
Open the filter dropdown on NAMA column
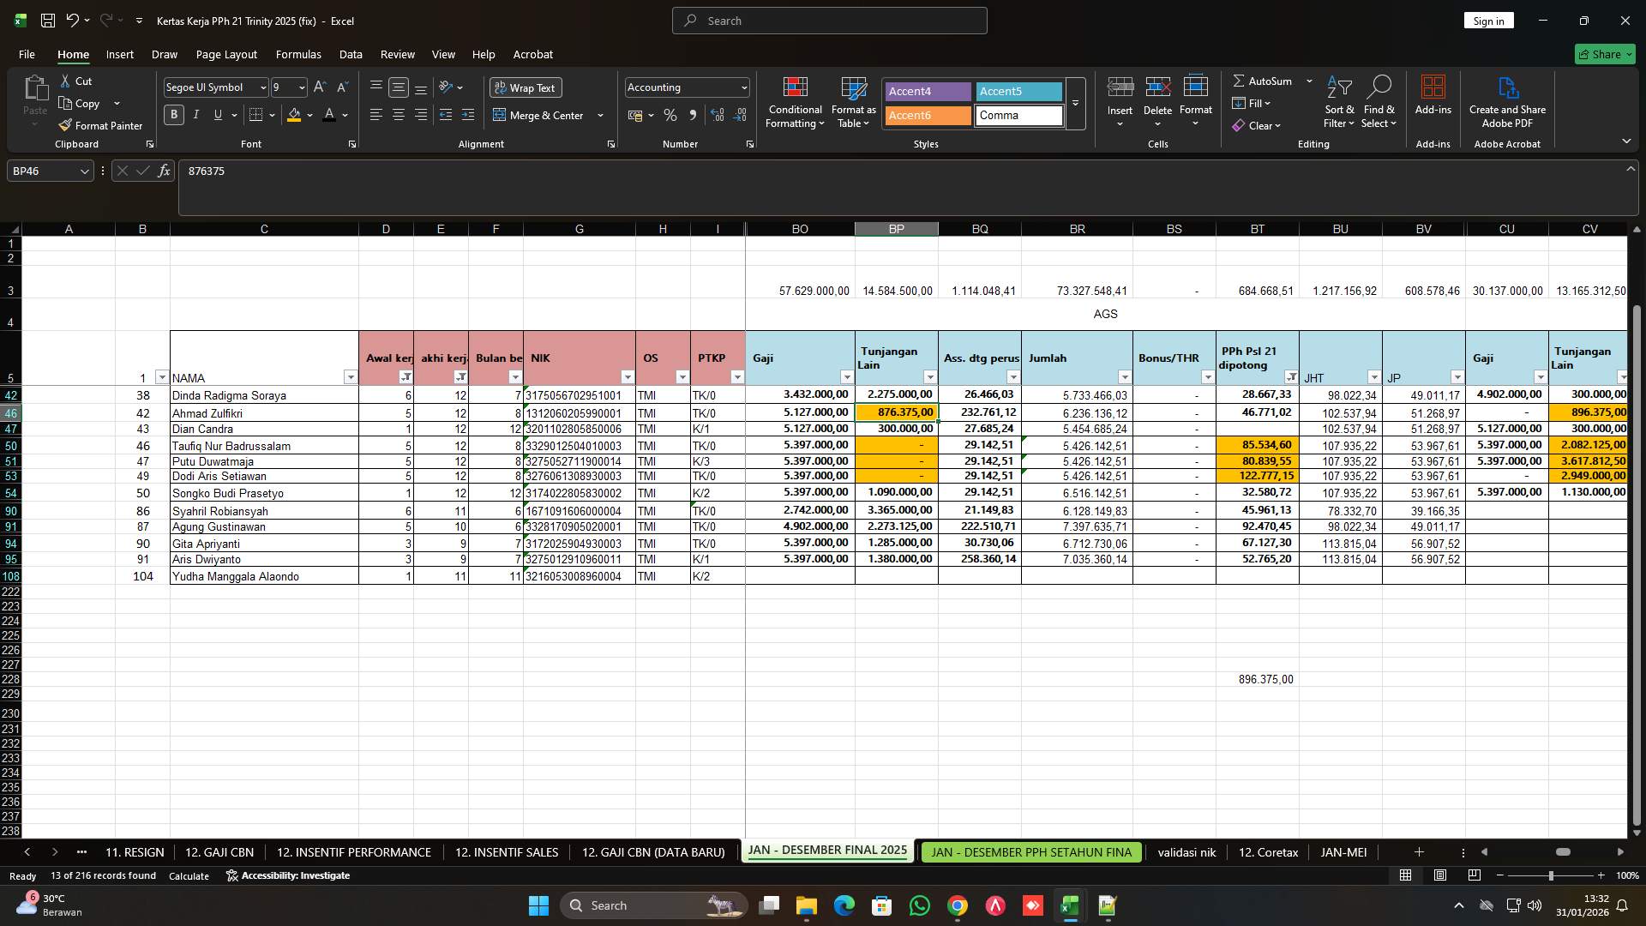(351, 377)
